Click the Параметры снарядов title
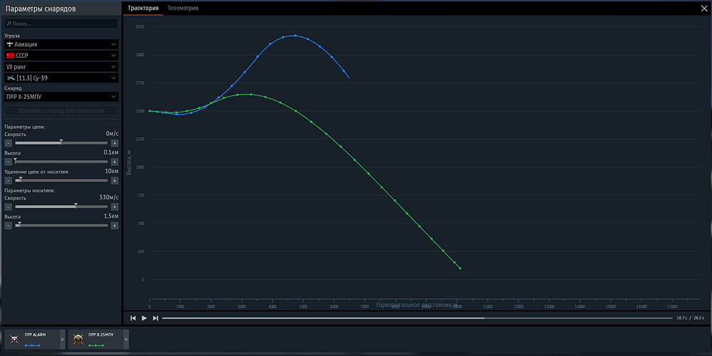The image size is (712, 356). (x=41, y=9)
